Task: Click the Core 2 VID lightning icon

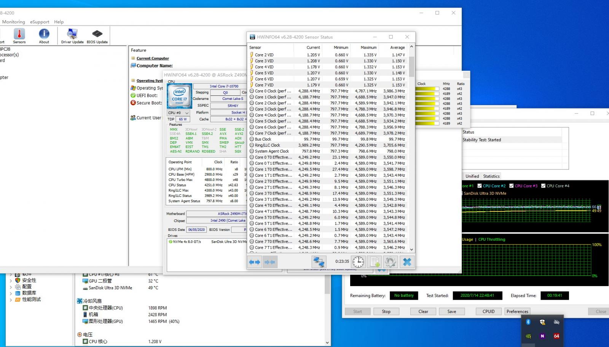Action: [252, 55]
